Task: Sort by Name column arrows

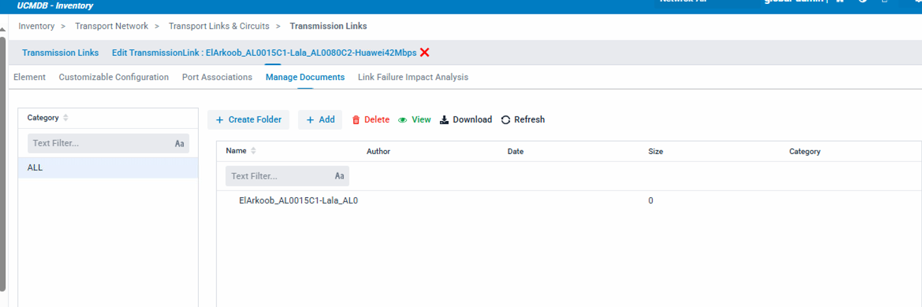Action: point(253,151)
